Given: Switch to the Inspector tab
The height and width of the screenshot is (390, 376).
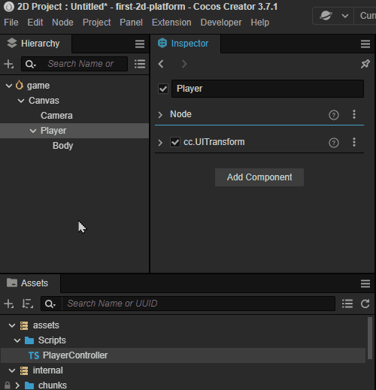Looking at the screenshot, I should click(x=186, y=44).
